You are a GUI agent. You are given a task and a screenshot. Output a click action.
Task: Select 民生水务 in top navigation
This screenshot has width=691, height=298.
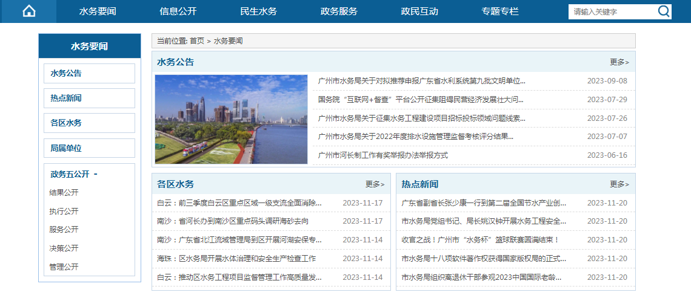pos(259,11)
